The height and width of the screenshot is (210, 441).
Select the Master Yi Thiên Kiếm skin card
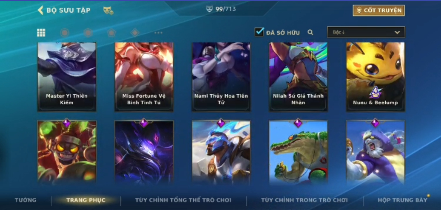click(67, 77)
